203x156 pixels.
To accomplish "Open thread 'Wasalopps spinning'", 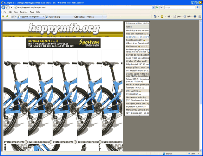I will [136, 97].
